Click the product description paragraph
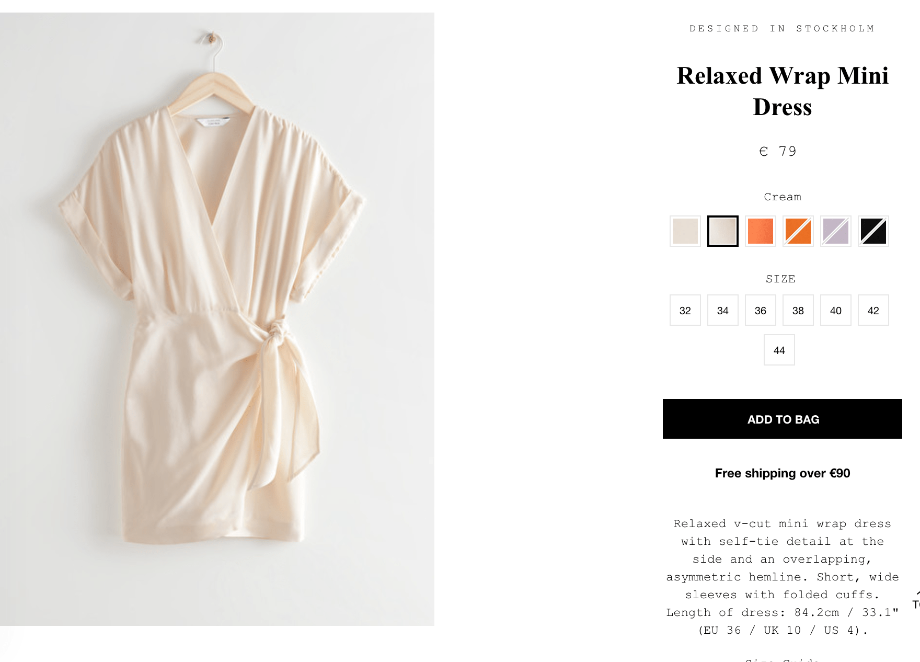The width and height of the screenshot is (920, 662). [782, 577]
